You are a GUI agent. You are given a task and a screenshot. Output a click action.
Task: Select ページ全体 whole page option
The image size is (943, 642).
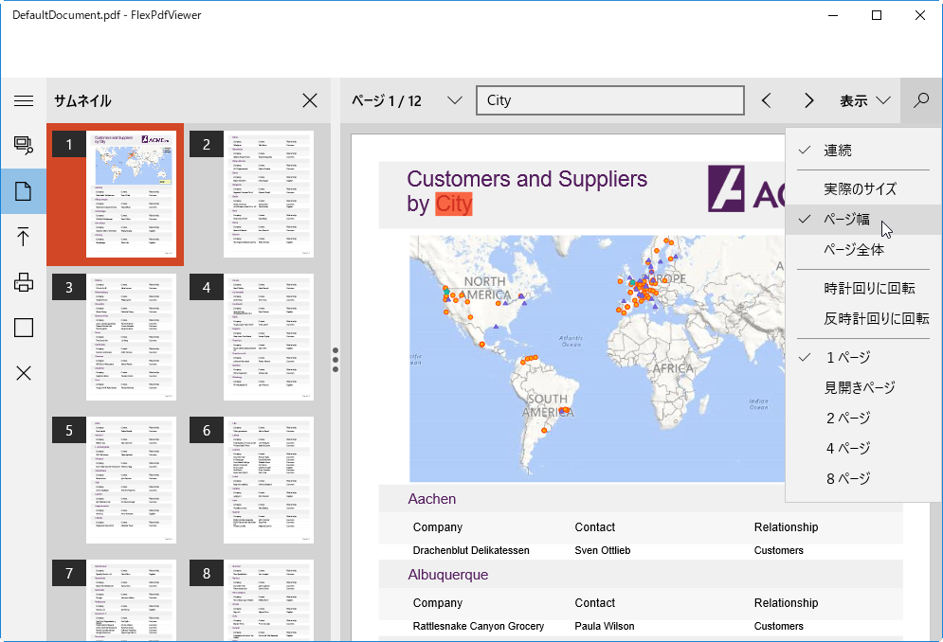[x=863, y=249]
